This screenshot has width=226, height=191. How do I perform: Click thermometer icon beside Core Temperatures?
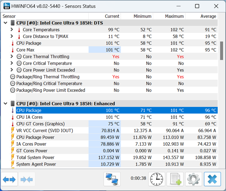[19, 30]
